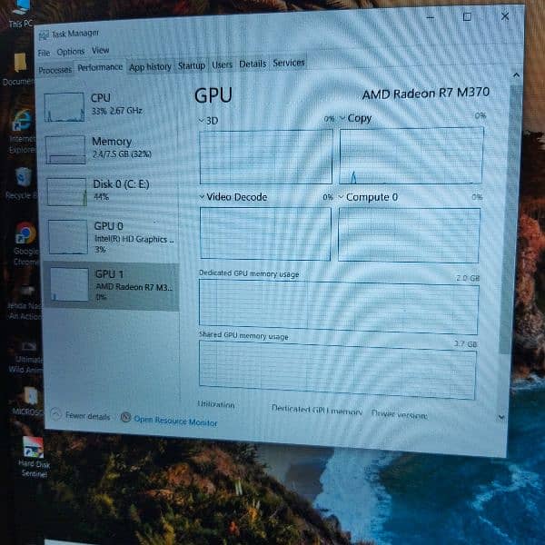Click the CPU mini graph thumbnail
This screenshot has height=545, width=545.
tap(64, 107)
